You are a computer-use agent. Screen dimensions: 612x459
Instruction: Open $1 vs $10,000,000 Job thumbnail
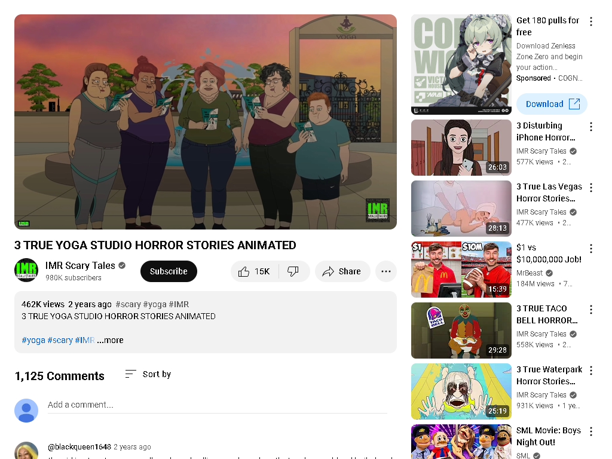(x=461, y=270)
